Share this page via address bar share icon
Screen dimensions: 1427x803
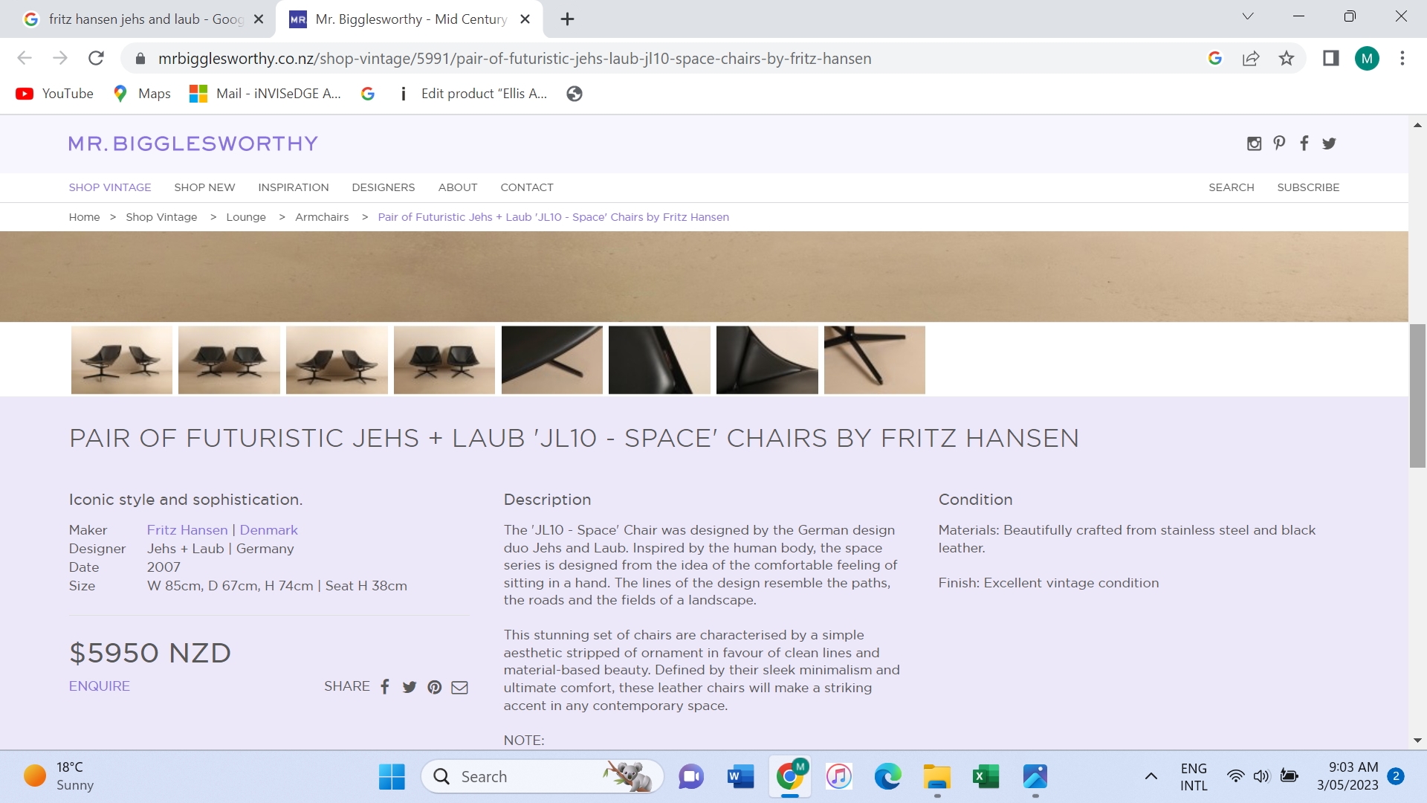(1251, 58)
